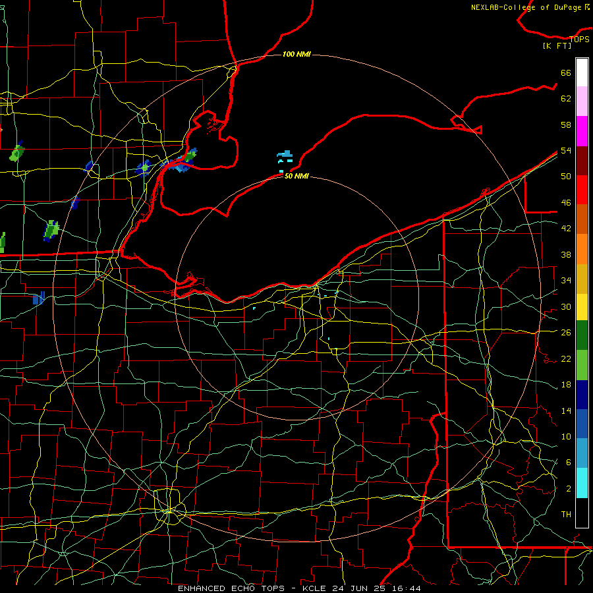The width and height of the screenshot is (593, 593).
Task: Click the "30" legend value
Action: pos(566,306)
